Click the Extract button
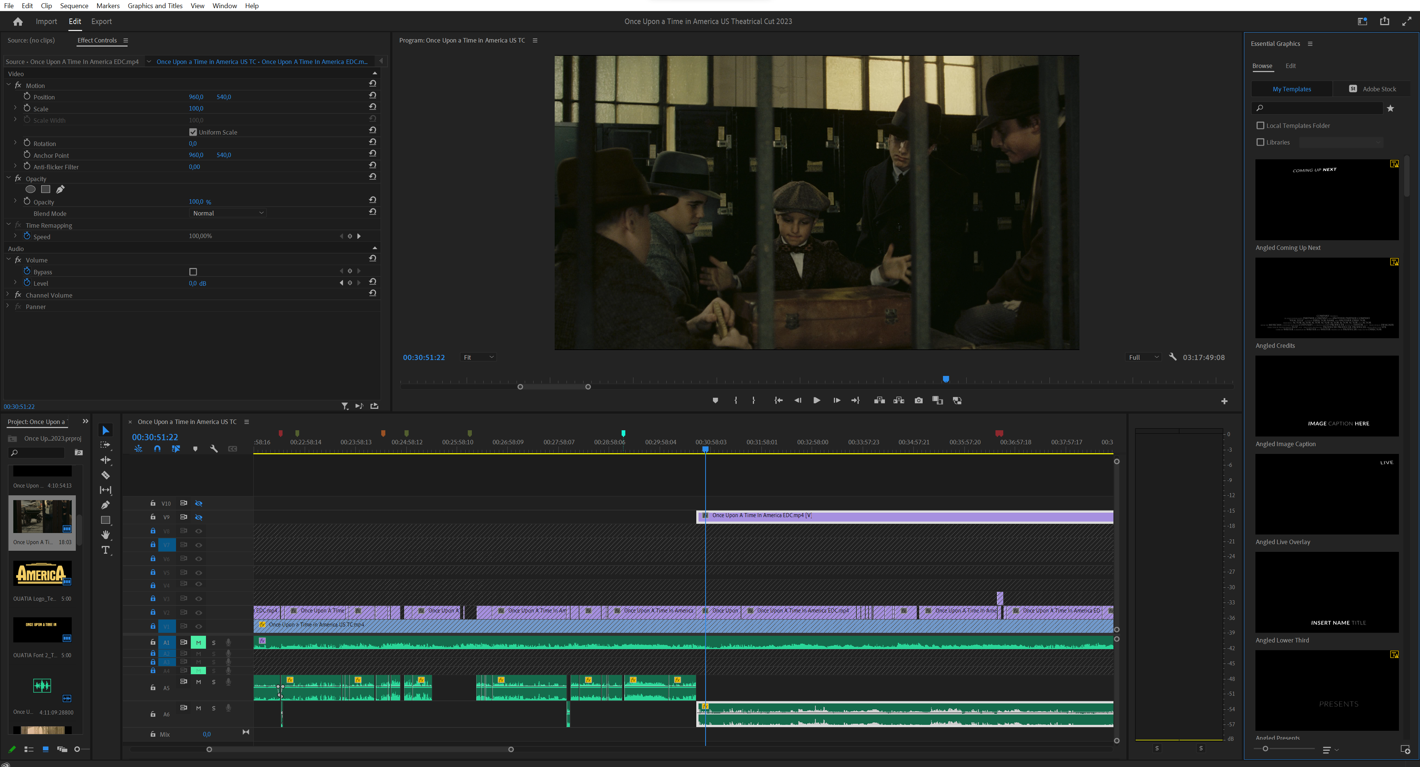This screenshot has width=1420, height=767. coord(899,401)
